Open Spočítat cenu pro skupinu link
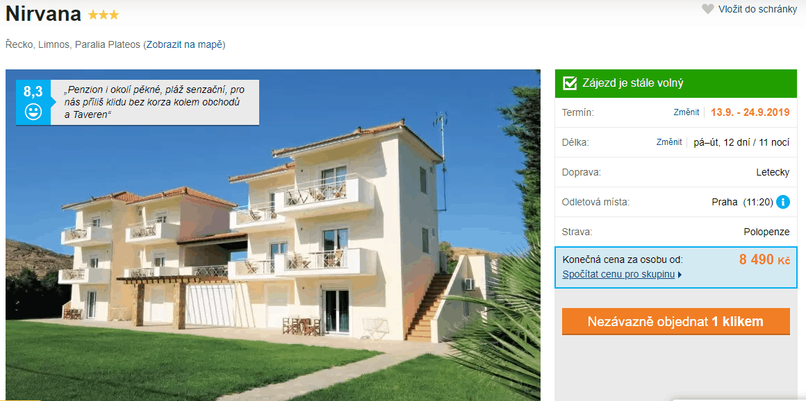 618,274
